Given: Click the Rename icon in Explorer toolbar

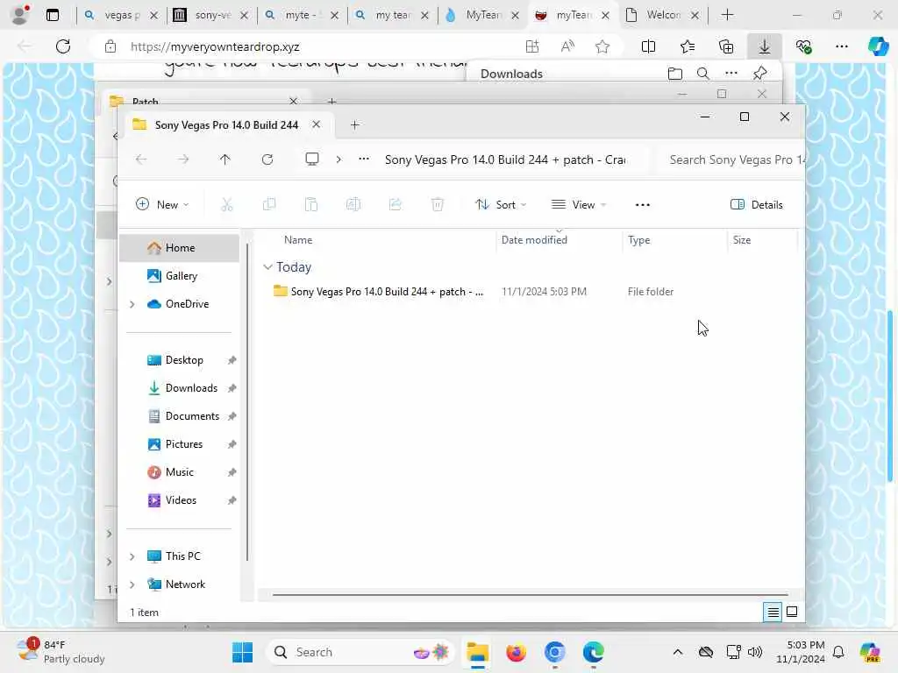Looking at the screenshot, I should pyautogui.click(x=353, y=204).
